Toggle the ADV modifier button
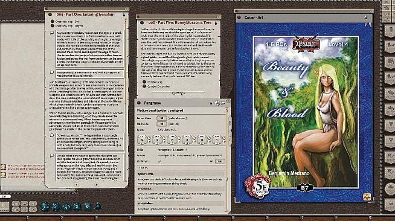395x221 pixels. [16, 204]
